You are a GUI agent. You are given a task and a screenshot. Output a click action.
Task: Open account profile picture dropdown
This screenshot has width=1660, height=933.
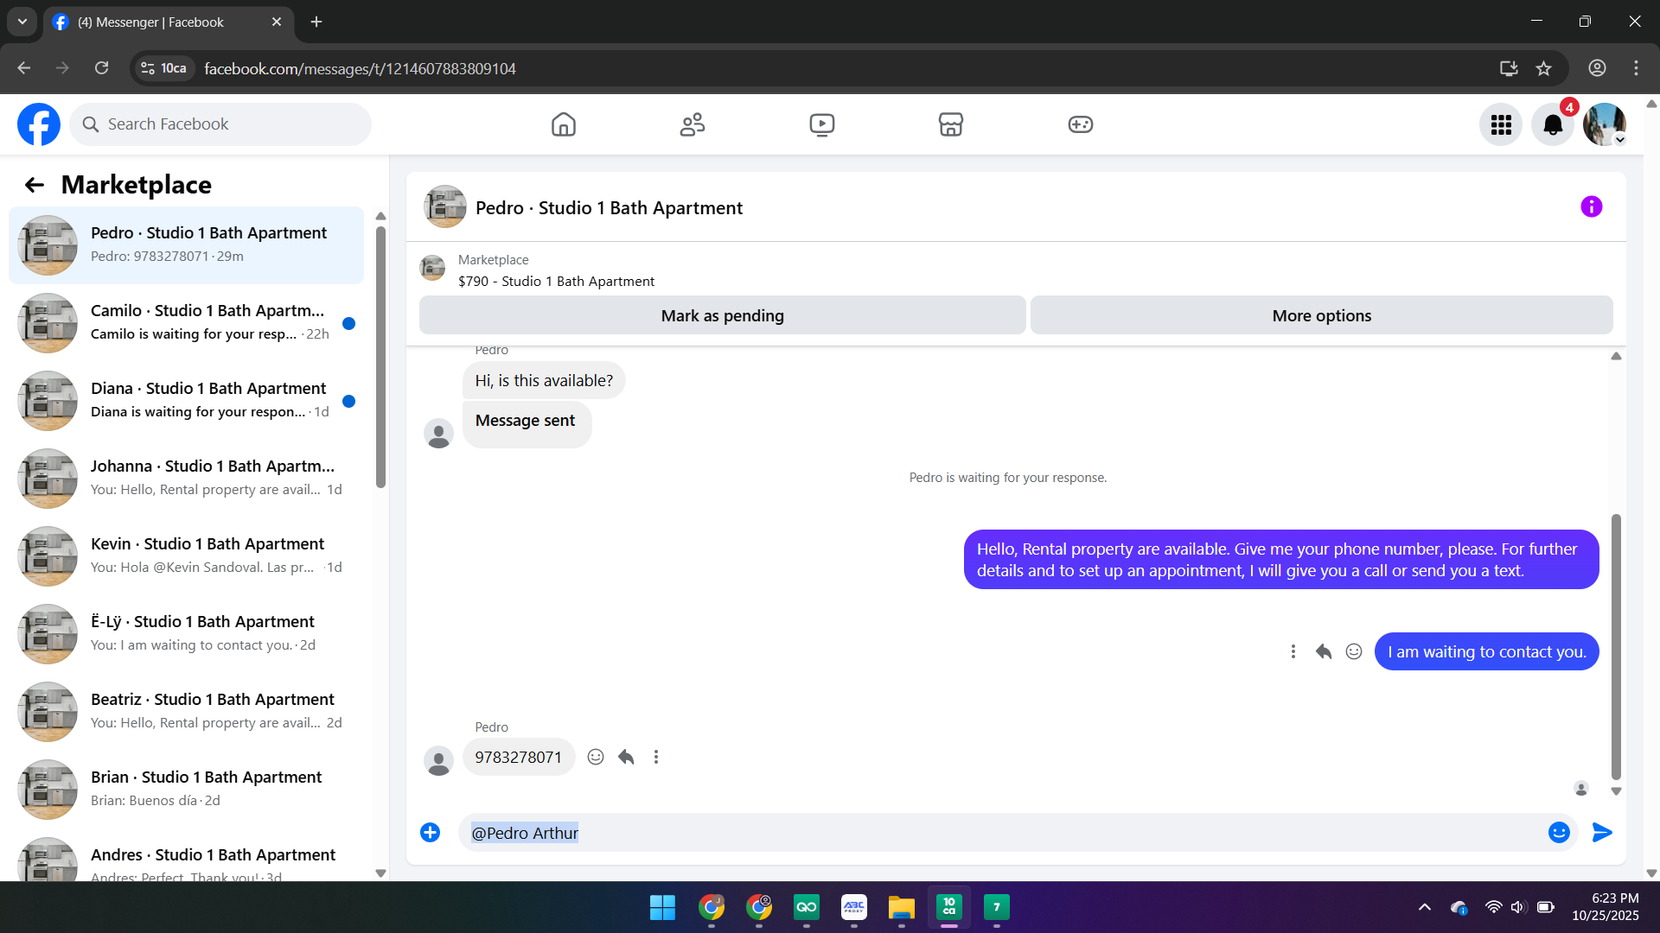tap(1604, 125)
